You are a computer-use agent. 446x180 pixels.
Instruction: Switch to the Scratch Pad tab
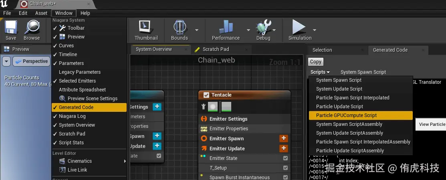click(x=216, y=49)
